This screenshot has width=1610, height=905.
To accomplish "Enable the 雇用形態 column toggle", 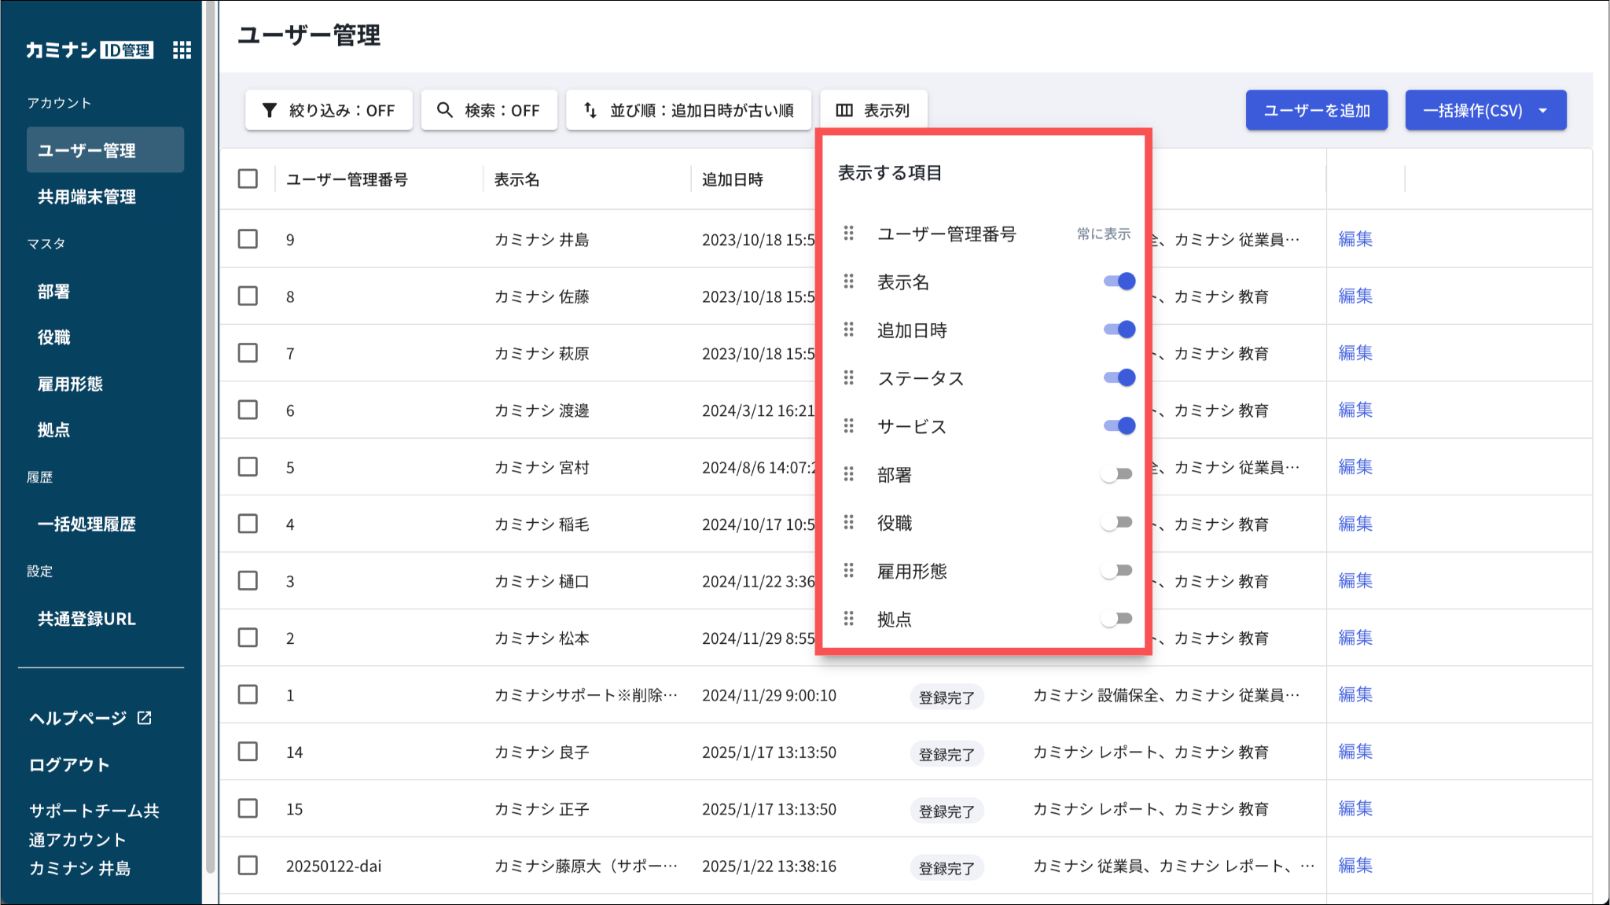I will tap(1116, 571).
